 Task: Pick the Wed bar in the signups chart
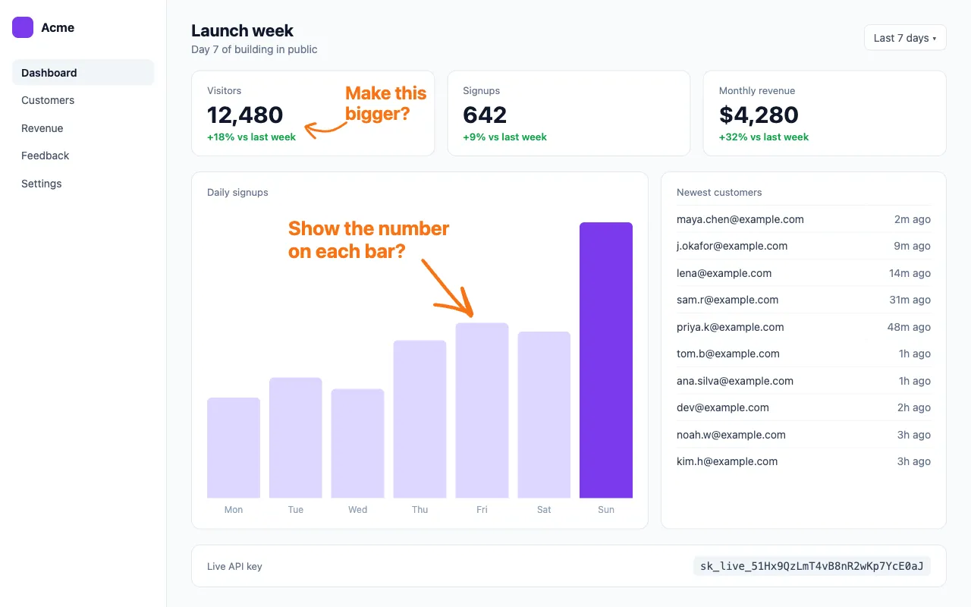click(358, 444)
